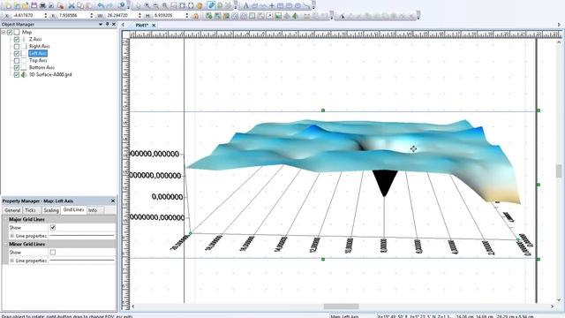Uncheck Show under Major Grid Lines

click(x=53, y=228)
